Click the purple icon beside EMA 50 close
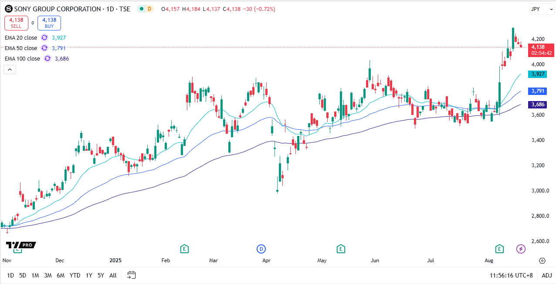 click(44, 48)
